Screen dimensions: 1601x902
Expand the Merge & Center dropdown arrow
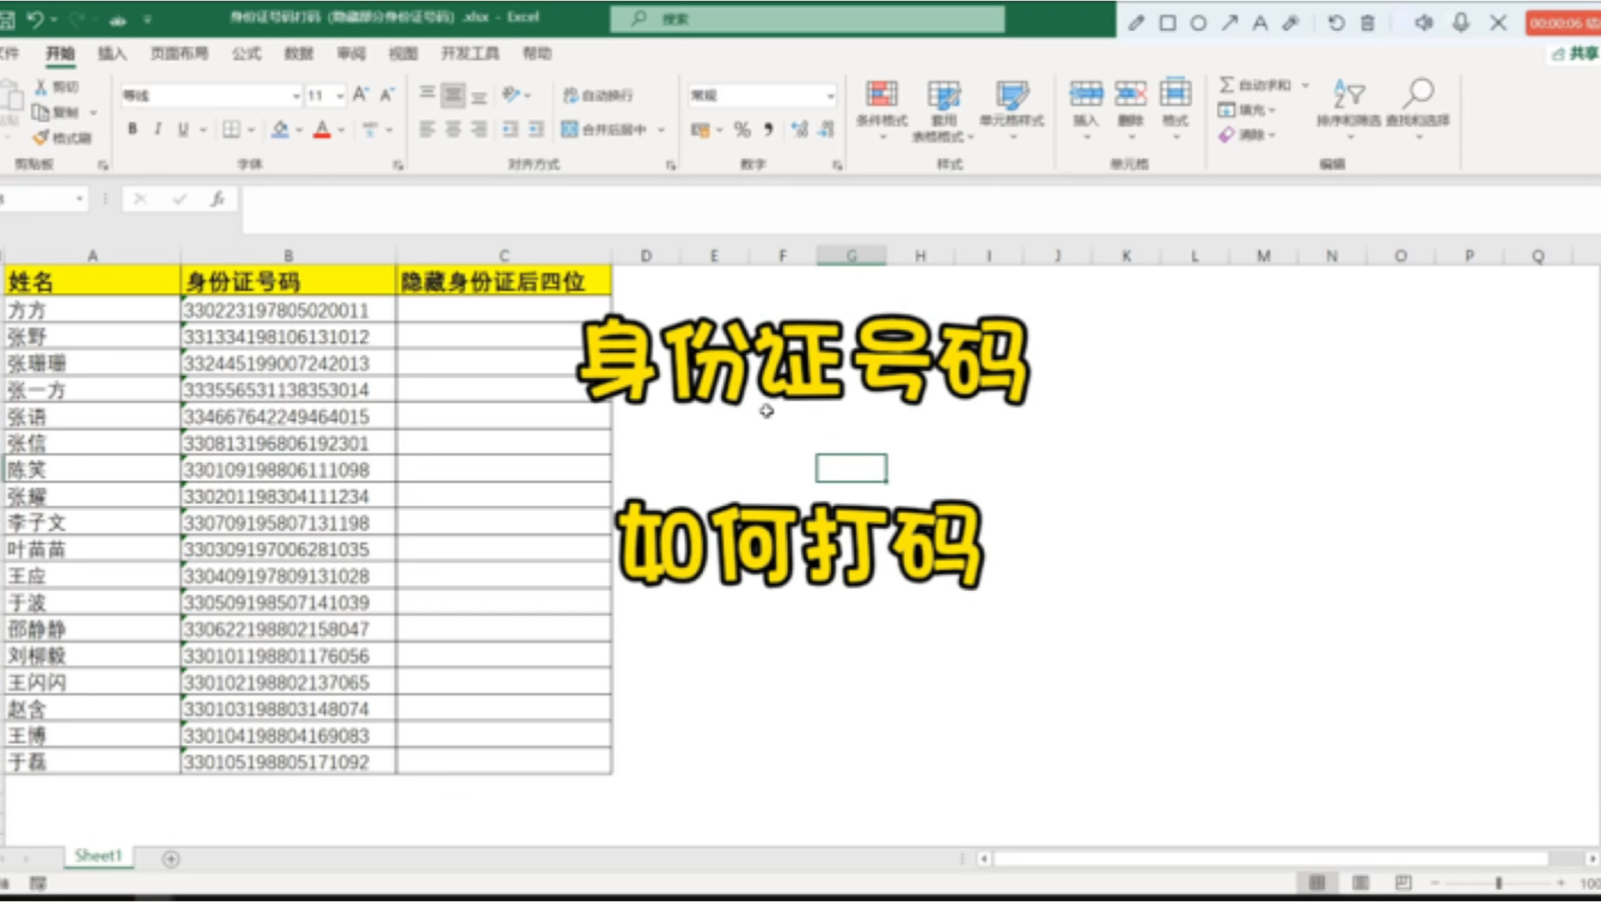pos(661,130)
